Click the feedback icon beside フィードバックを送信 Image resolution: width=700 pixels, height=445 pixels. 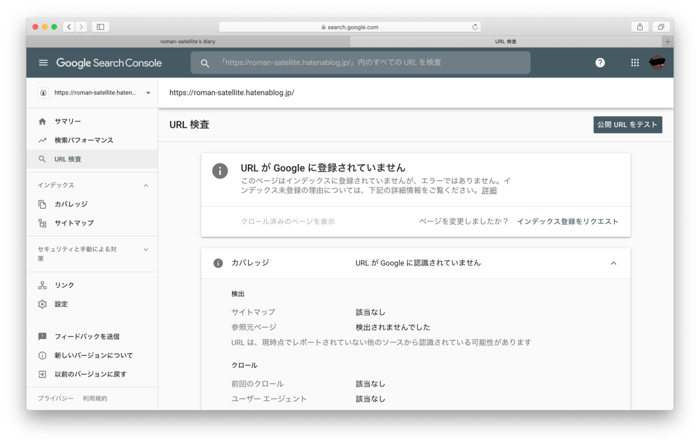(42, 337)
